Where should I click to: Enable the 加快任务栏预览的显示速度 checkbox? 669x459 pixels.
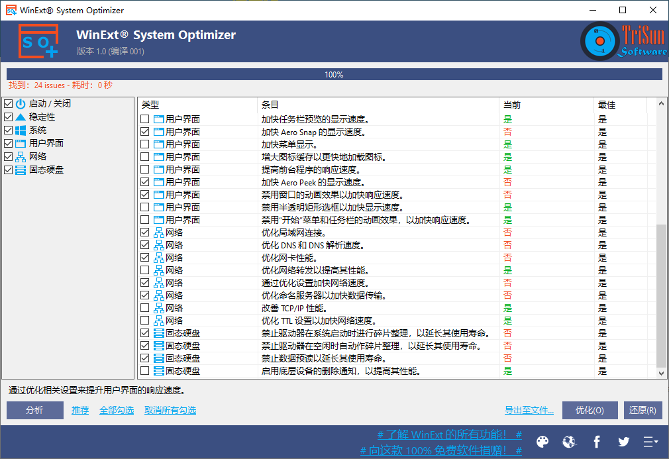[x=146, y=119]
